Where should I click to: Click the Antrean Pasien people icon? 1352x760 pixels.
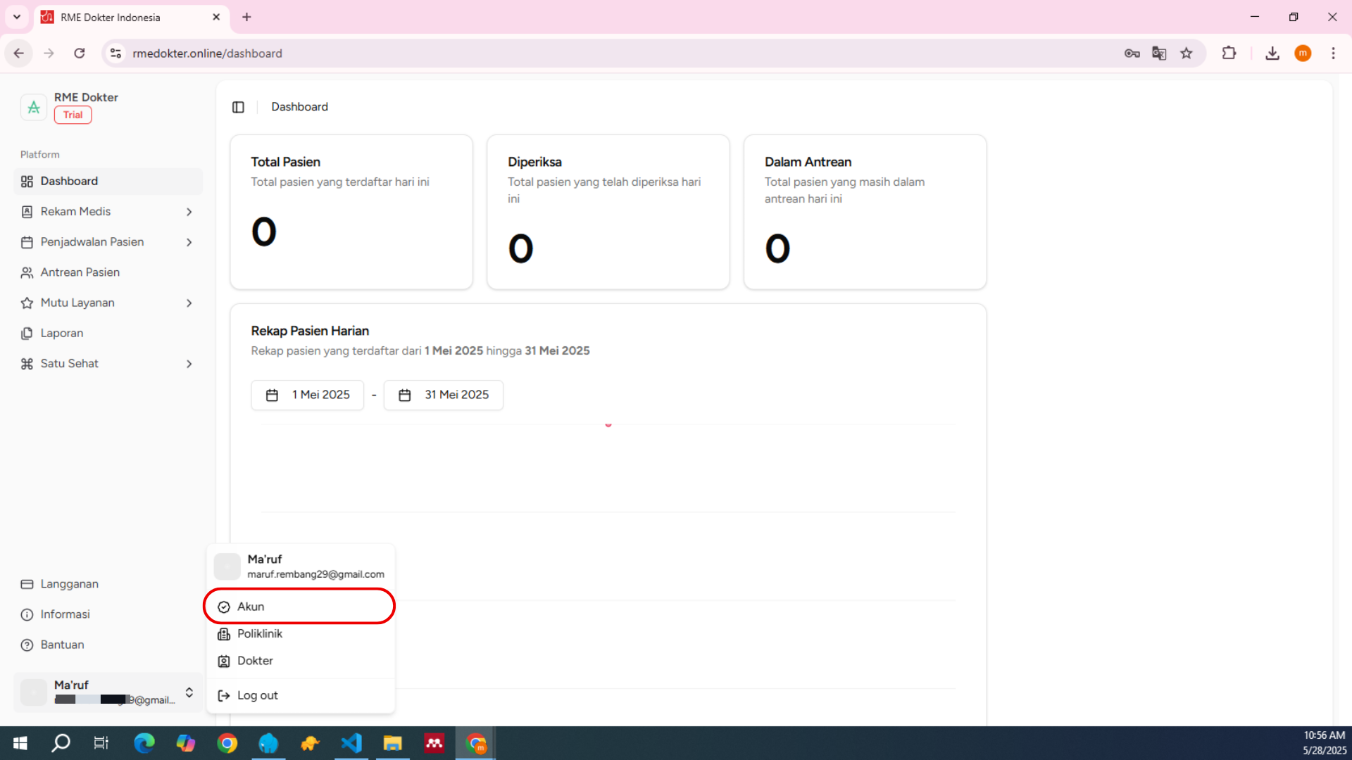coord(27,272)
